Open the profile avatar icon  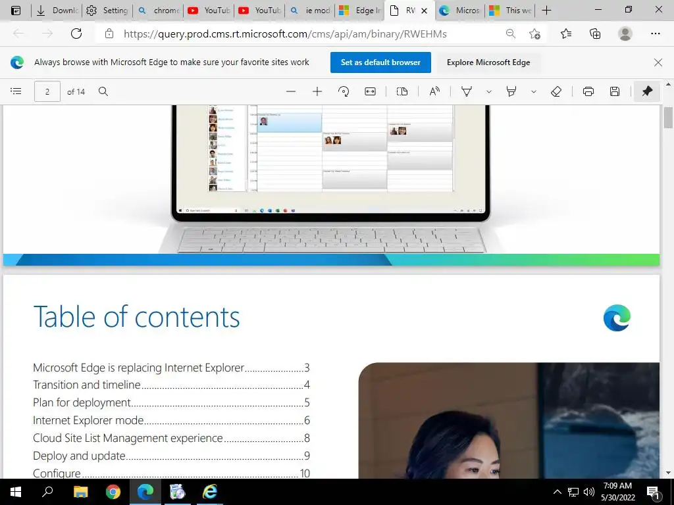click(625, 34)
